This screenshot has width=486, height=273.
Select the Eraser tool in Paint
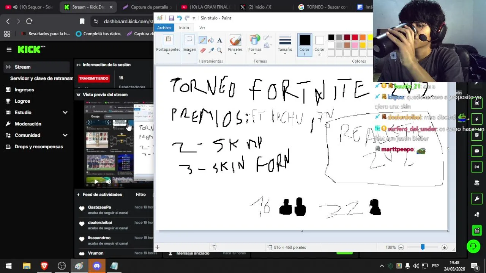click(x=202, y=50)
